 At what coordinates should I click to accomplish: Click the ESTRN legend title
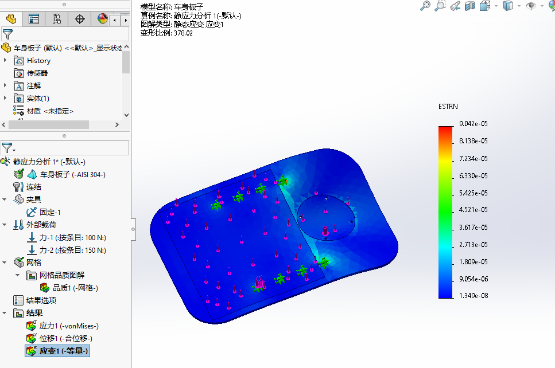[x=448, y=107]
